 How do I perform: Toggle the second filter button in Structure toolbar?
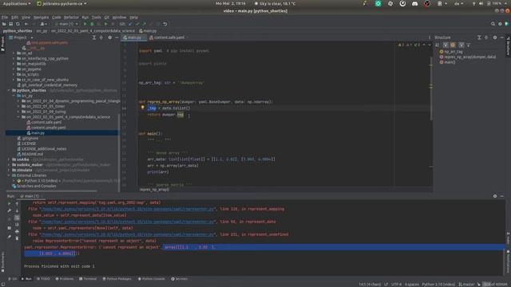(x=453, y=45)
